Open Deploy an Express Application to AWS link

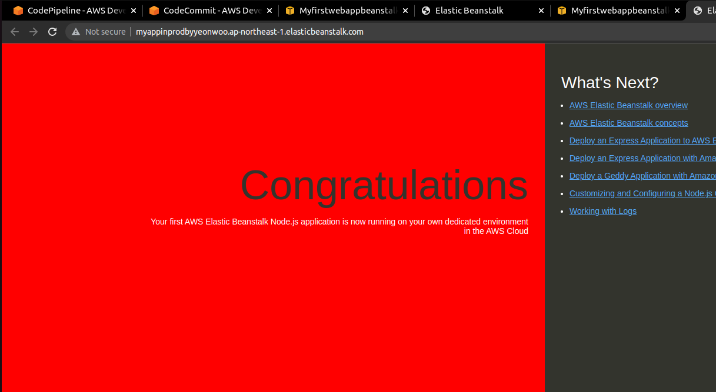[642, 140]
